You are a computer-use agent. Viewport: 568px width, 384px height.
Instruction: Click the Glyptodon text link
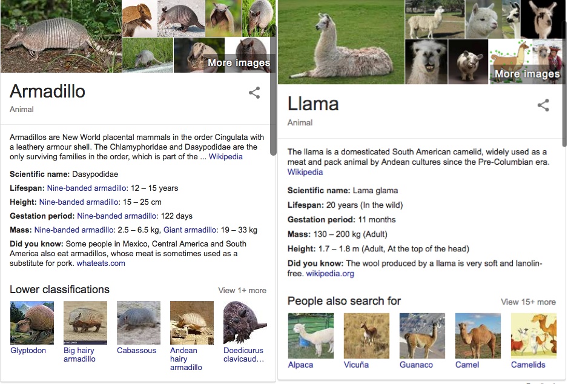[28, 351]
